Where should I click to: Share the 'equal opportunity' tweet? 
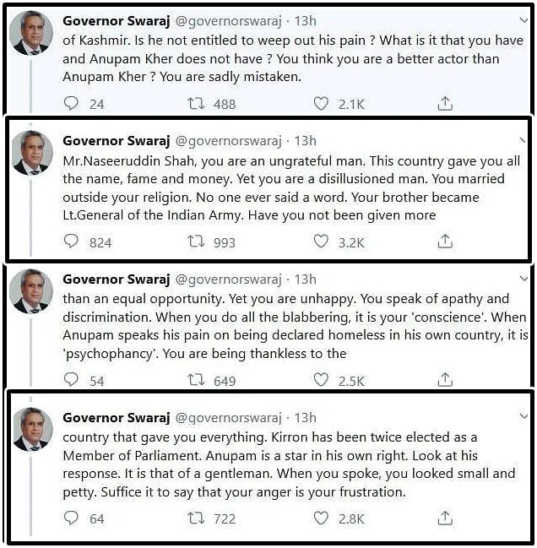(444, 381)
